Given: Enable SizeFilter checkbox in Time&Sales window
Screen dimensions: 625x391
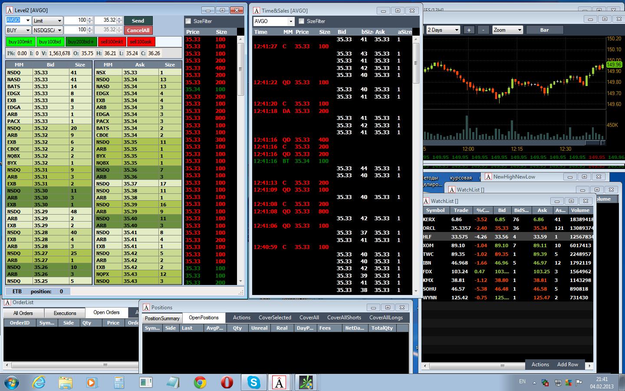Looking at the screenshot, I should [302, 21].
